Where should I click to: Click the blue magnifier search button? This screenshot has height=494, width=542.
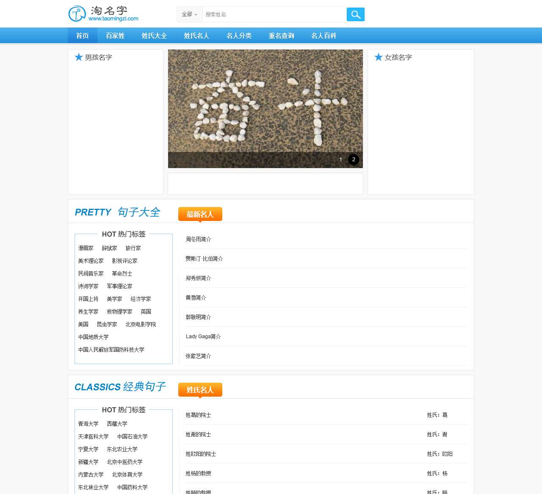(x=356, y=14)
